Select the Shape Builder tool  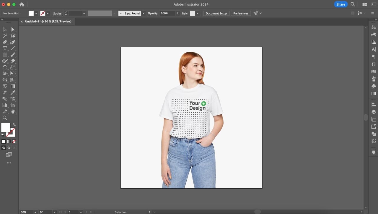(5, 80)
